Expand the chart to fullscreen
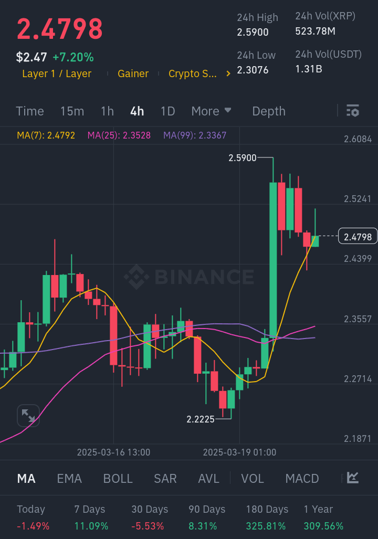The image size is (378, 539). 28,416
